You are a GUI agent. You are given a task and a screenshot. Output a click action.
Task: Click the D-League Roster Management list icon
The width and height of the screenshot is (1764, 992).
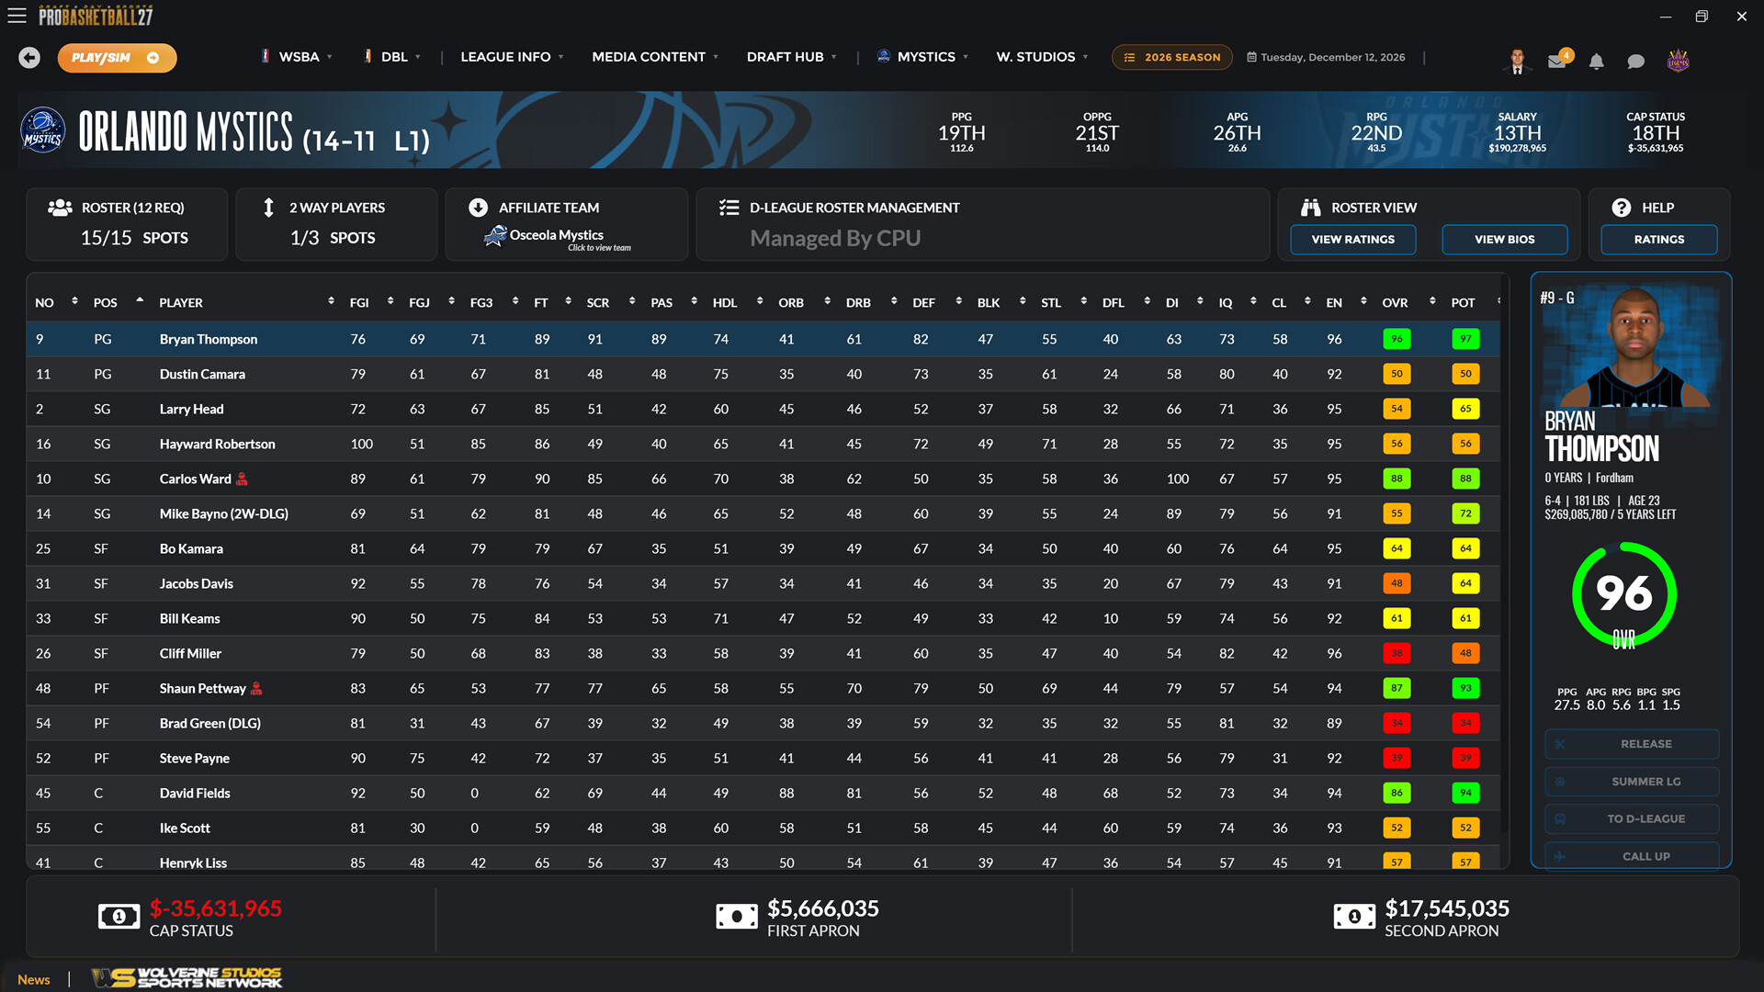[x=729, y=208]
